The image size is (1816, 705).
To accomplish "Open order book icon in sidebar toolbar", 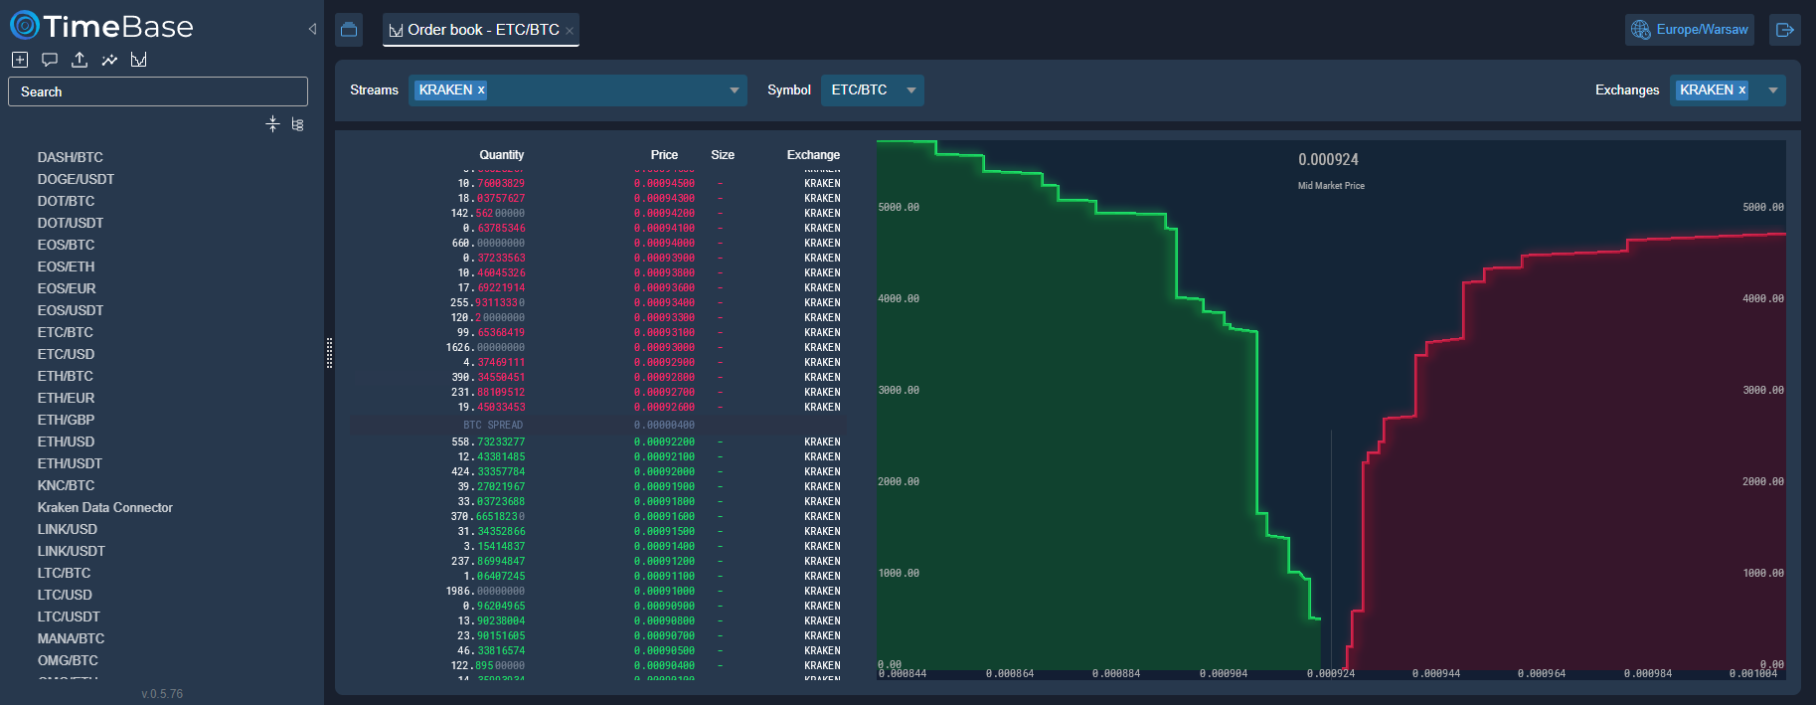I will (139, 60).
